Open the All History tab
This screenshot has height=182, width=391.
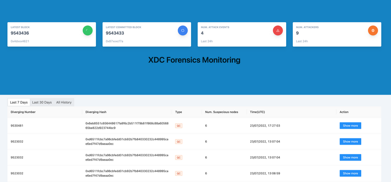(x=64, y=103)
